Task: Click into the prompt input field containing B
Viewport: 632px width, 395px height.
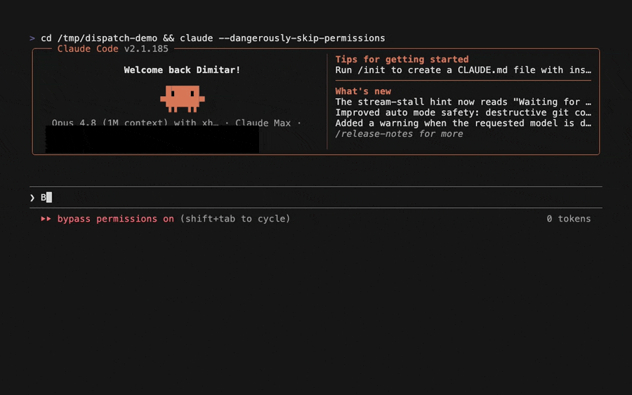Action: pos(316,197)
